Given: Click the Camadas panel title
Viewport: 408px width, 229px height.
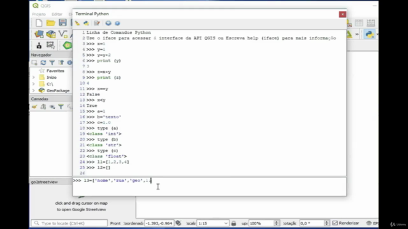Looking at the screenshot, I should tap(40, 99).
